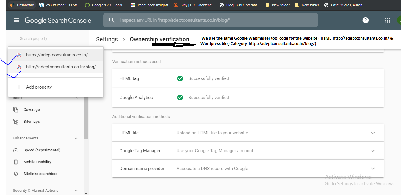Click the blog property logo icon

point(19,67)
